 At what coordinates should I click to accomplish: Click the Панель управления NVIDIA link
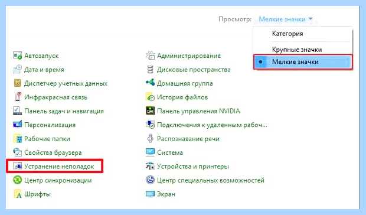[198, 111]
